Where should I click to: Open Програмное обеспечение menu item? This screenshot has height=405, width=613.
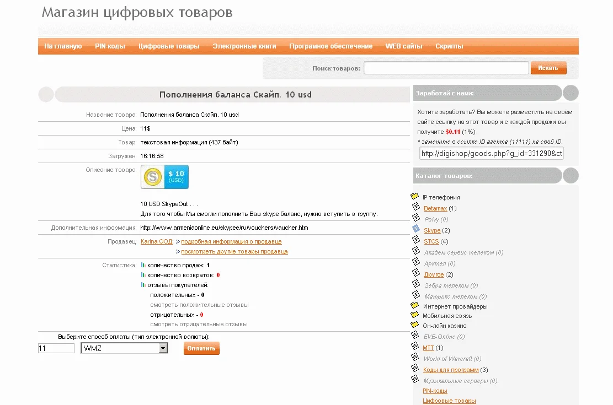[x=331, y=46]
